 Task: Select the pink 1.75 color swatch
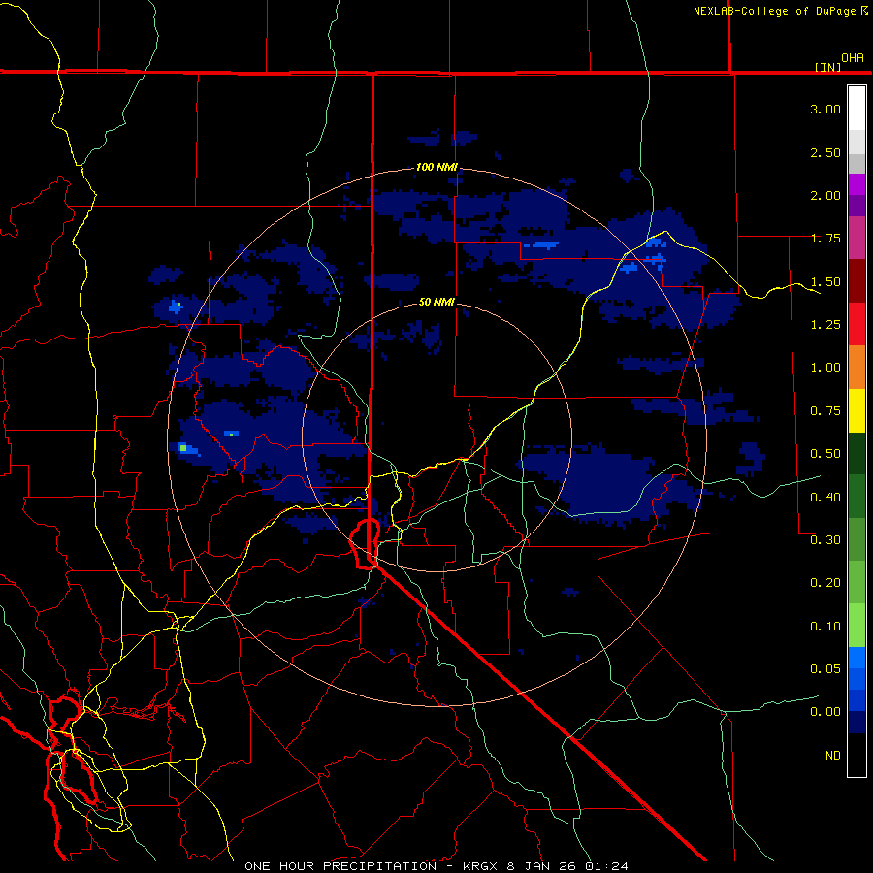pyautogui.click(x=857, y=238)
